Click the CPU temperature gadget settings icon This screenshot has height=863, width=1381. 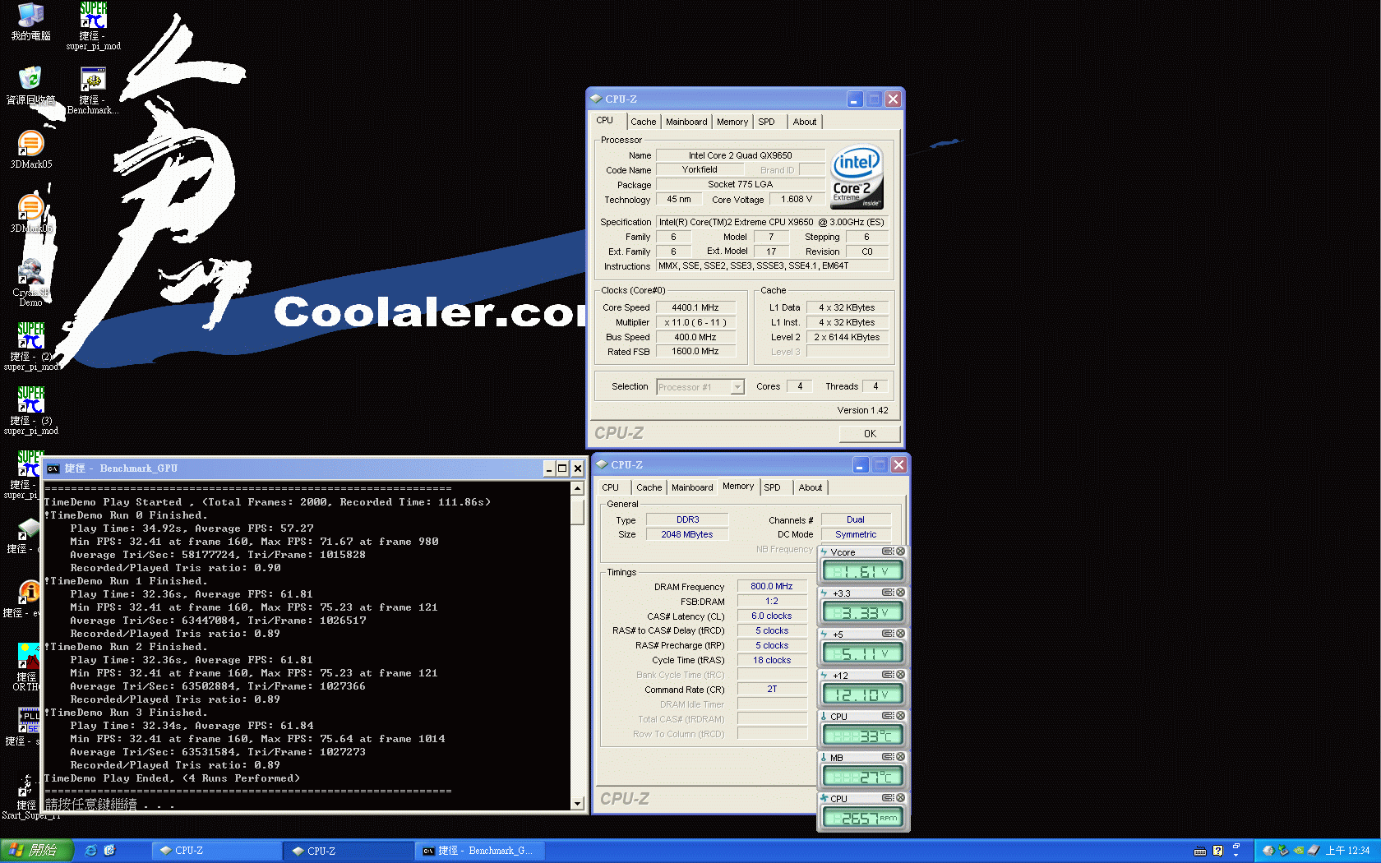coord(888,716)
